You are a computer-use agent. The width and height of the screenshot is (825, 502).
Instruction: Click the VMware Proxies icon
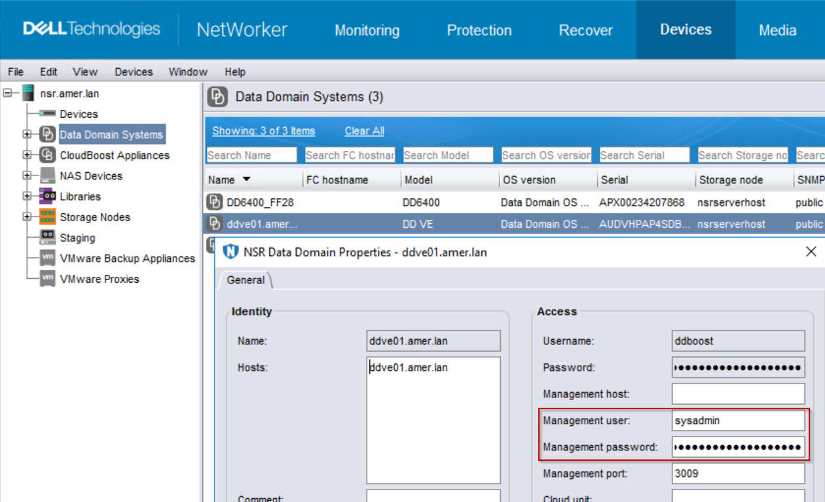point(47,279)
